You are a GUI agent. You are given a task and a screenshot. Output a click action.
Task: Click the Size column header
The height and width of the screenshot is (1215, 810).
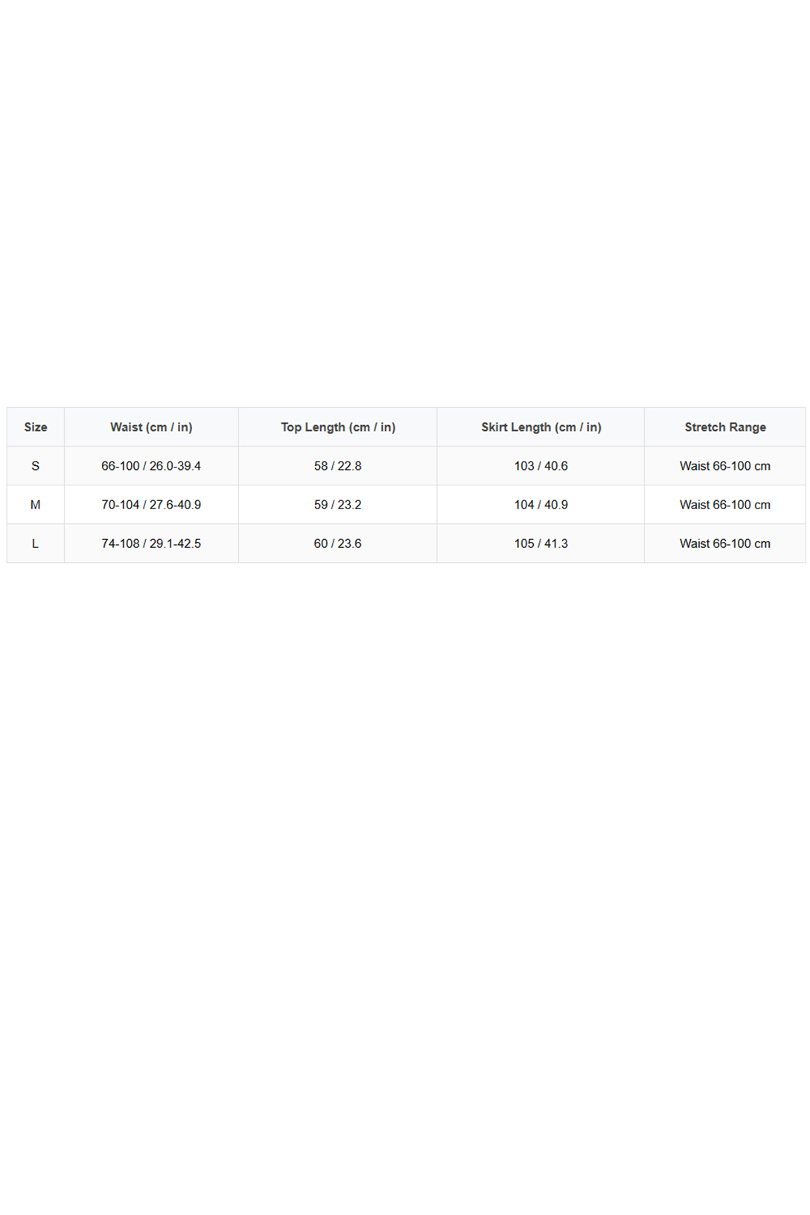pos(36,427)
